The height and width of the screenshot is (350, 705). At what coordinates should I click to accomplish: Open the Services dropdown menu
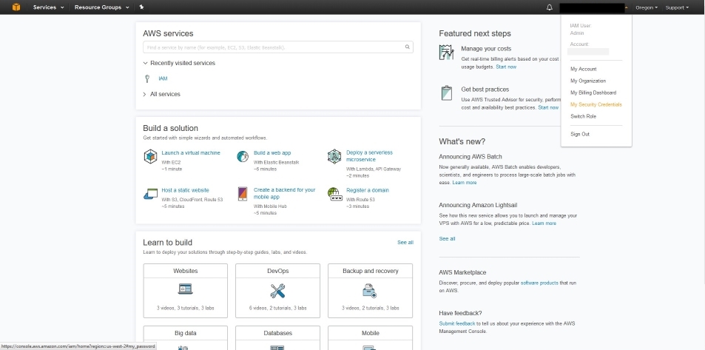(48, 7)
